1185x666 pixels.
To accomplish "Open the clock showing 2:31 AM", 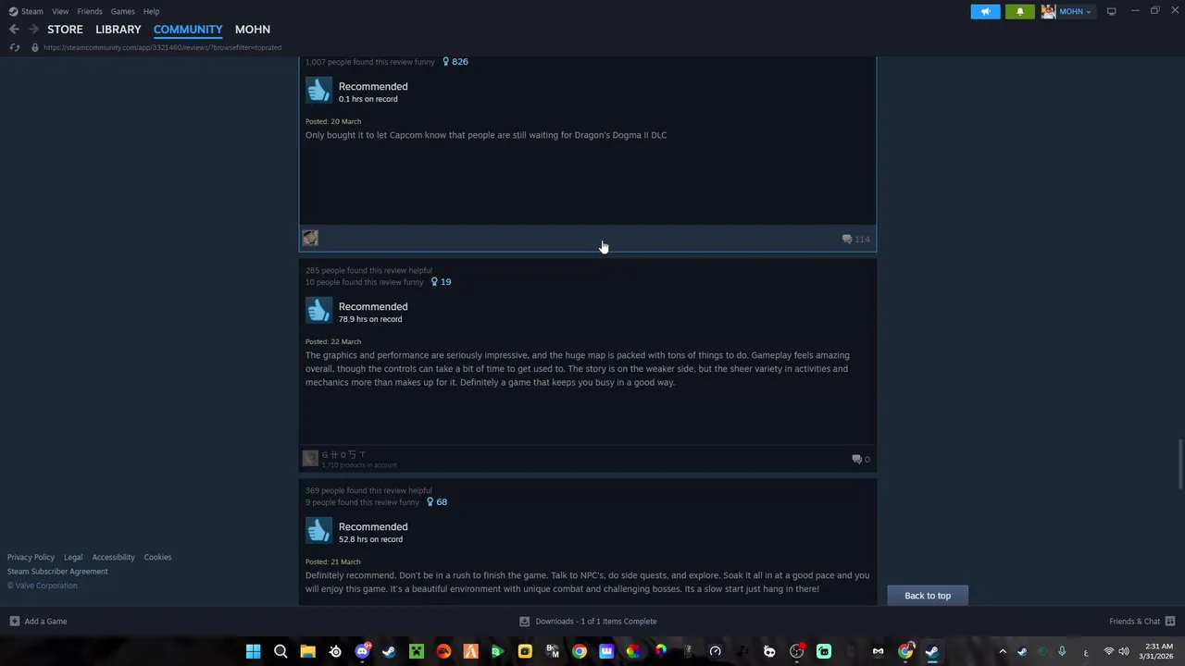I will pos(1158,651).
